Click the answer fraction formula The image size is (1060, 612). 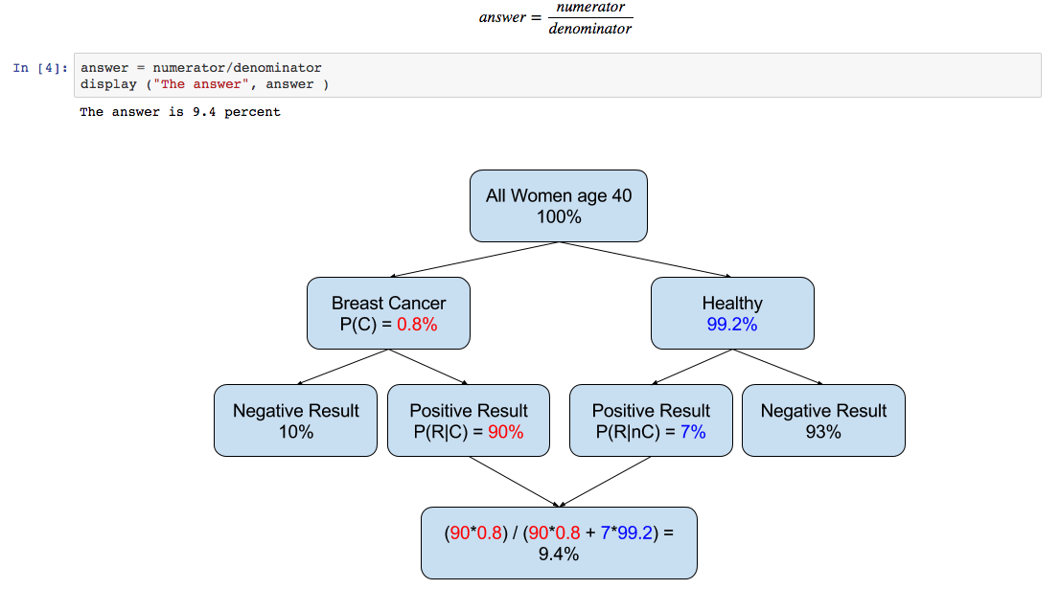pos(556,18)
